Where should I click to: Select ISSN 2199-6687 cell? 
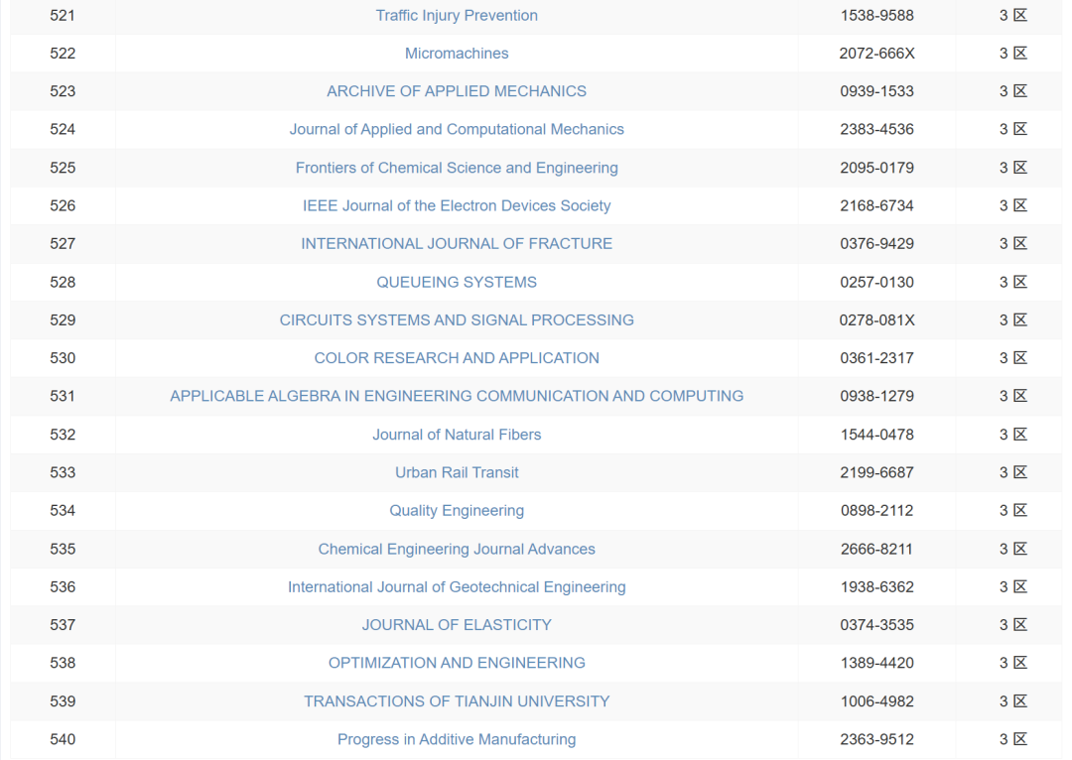click(x=877, y=472)
